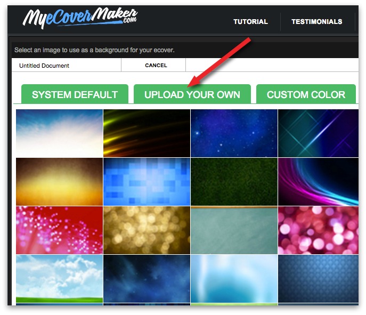
Task: Select the yellow light streaks on black background
Action: (x=147, y=133)
